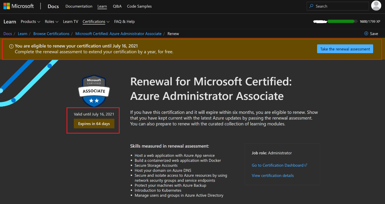
Task: Click 'Protect your machines with Azure Backup'
Action: pyautogui.click(x=170, y=185)
